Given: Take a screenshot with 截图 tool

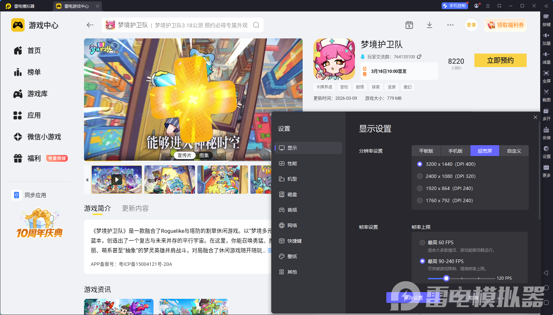Looking at the screenshot, I should point(546,95).
